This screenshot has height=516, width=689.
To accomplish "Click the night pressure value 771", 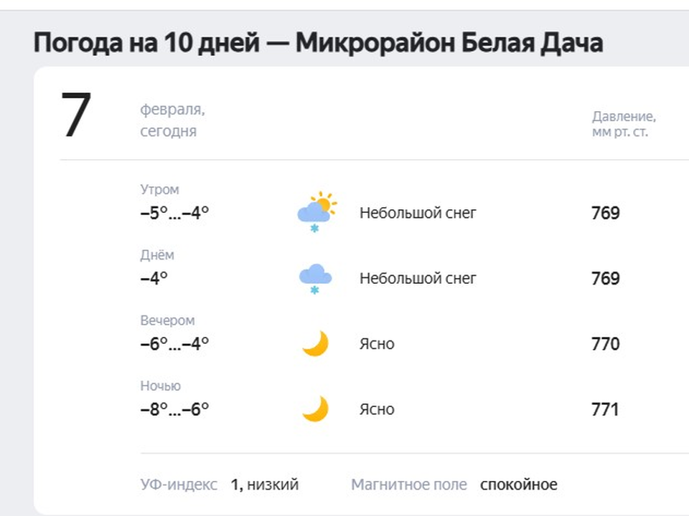I will pos(605,409).
